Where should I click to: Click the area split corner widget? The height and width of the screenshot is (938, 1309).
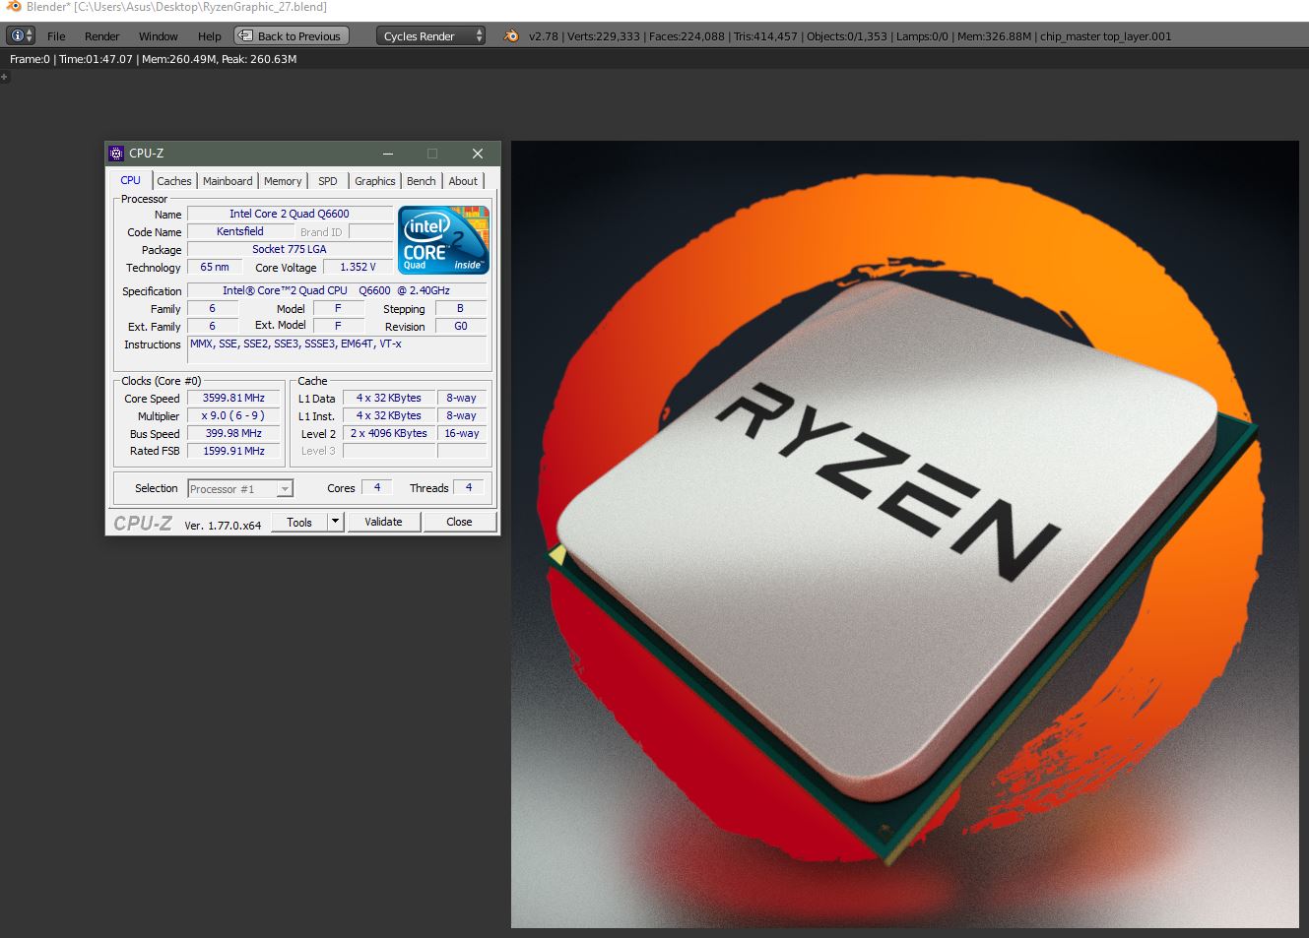point(4,76)
